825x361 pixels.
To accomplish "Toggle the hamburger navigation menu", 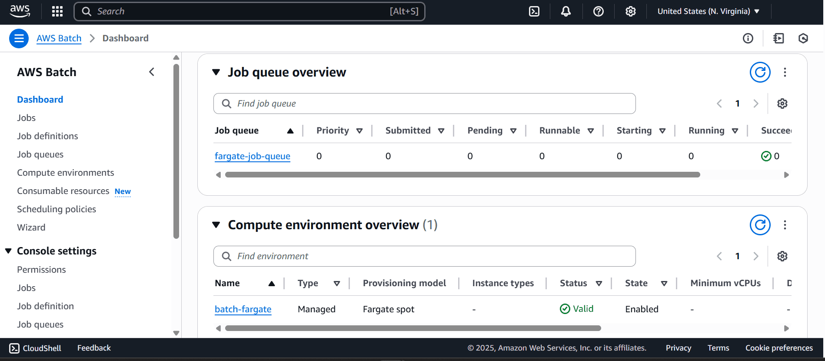I will pos(19,38).
